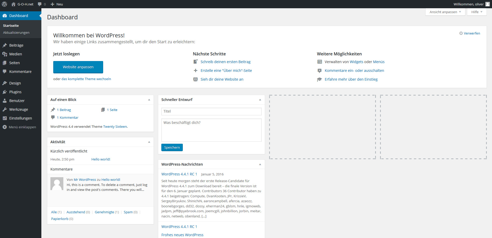Collapse the WordPress-Nachrichten panel

click(x=260, y=164)
